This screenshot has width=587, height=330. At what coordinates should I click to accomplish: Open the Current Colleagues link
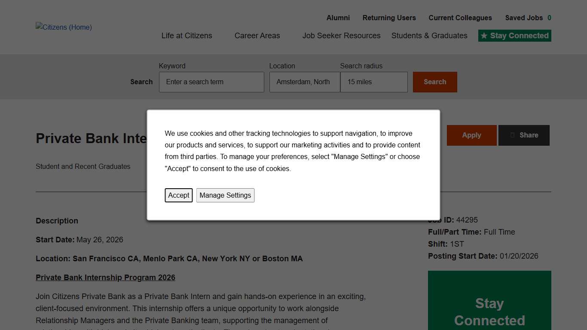460,18
